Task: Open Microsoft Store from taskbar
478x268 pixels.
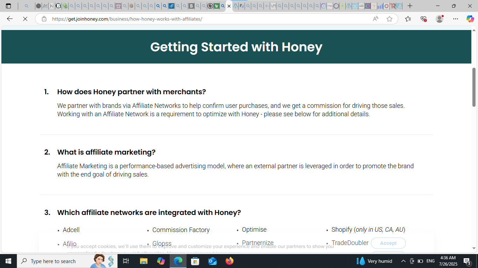Action: pos(195,261)
